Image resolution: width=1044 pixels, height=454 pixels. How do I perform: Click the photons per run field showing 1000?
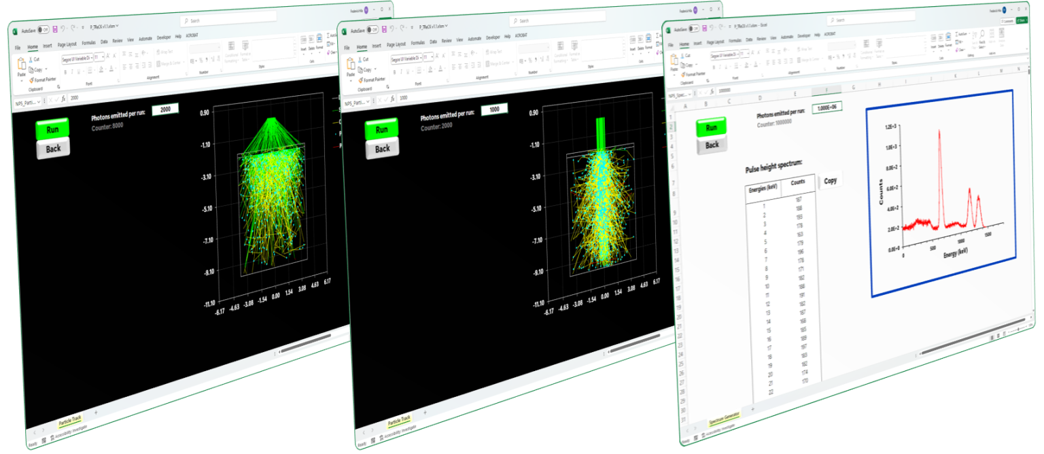point(494,109)
